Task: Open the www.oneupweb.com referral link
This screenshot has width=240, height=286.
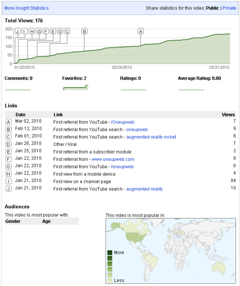Action: point(113,159)
